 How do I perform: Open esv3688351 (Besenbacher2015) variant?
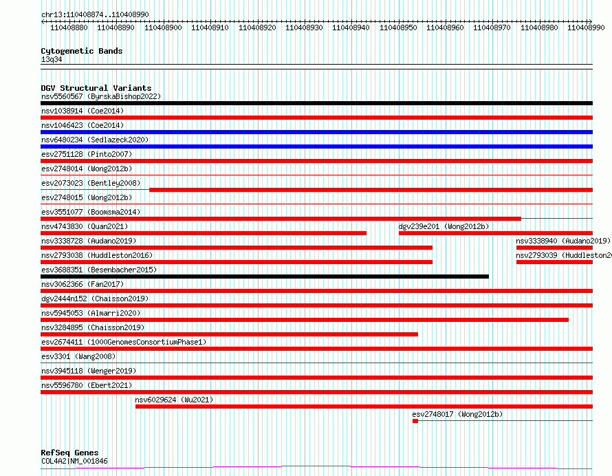point(99,270)
